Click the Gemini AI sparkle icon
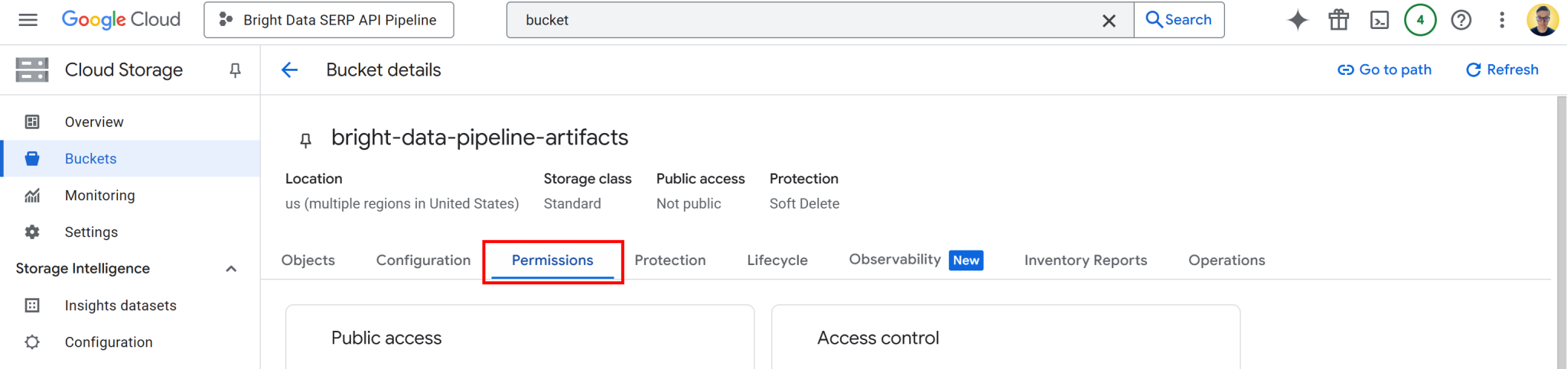 click(x=1298, y=20)
